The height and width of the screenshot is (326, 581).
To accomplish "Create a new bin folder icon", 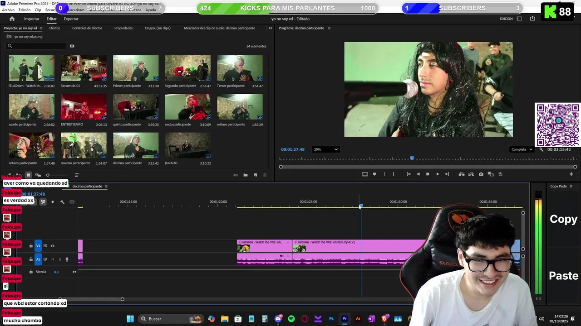I will [x=246, y=175].
